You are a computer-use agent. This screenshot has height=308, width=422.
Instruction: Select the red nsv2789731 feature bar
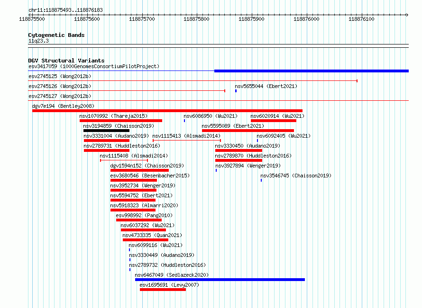[x=107, y=150]
